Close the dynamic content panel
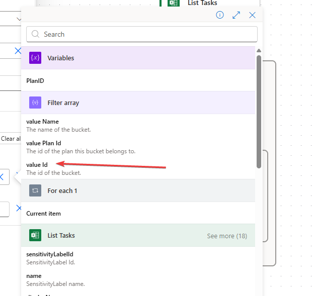Screen dimensions: 314x296 click(x=253, y=15)
